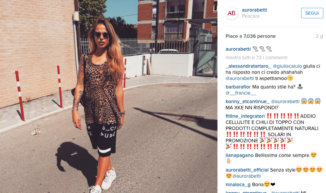Open aurorabetti_official commenter profile
The width and height of the screenshot is (326, 193).
pyautogui.click(x=247, y=170)
